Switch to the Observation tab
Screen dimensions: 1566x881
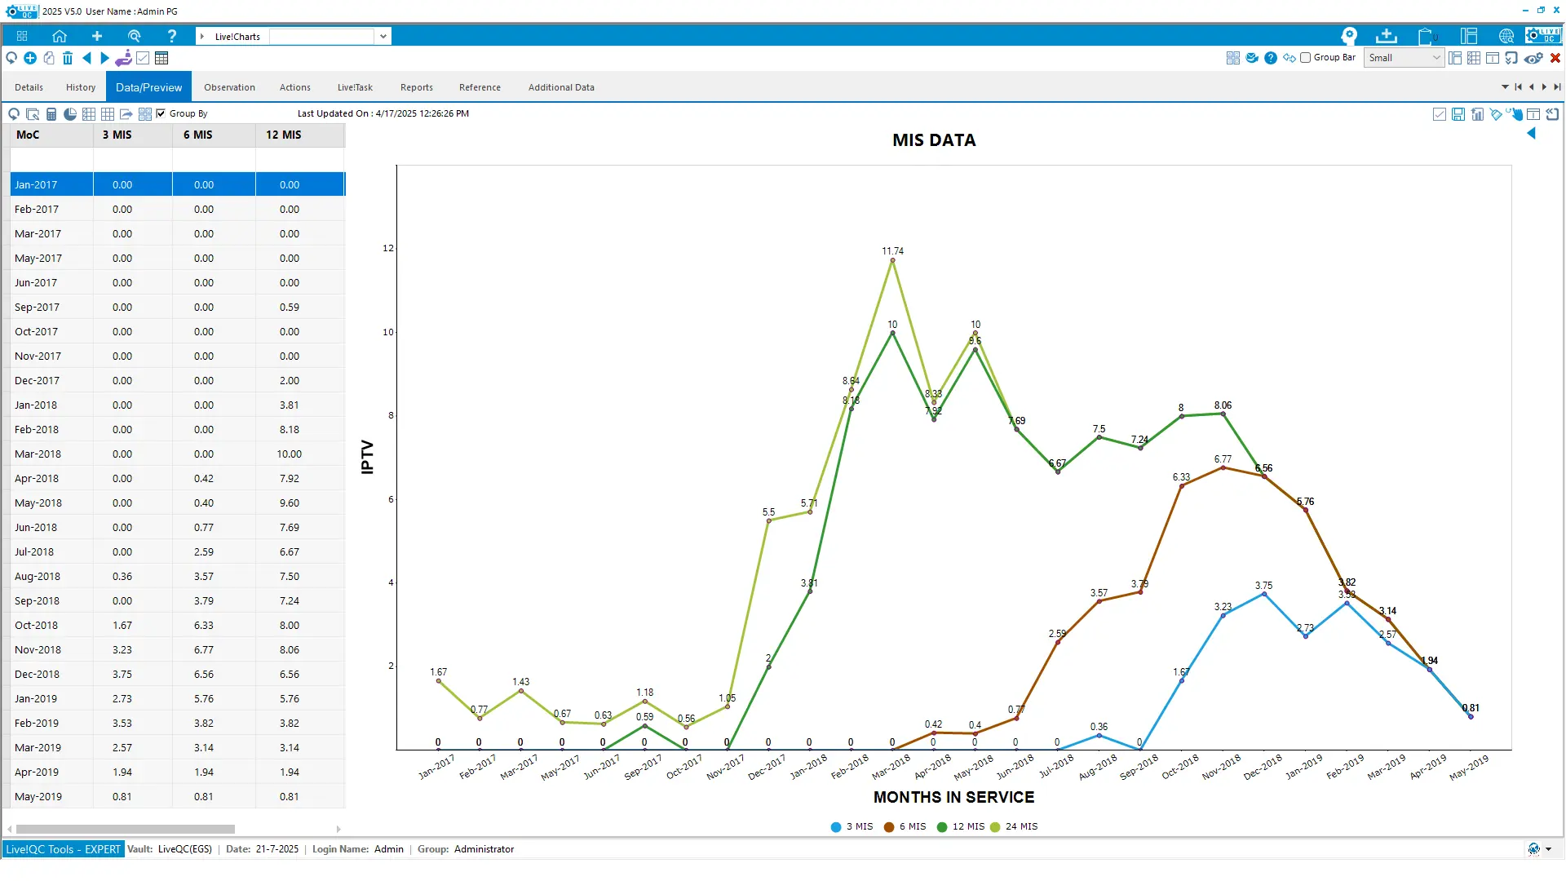coord(229,87)
